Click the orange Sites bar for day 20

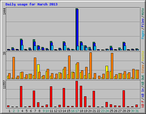click(91, 66)
